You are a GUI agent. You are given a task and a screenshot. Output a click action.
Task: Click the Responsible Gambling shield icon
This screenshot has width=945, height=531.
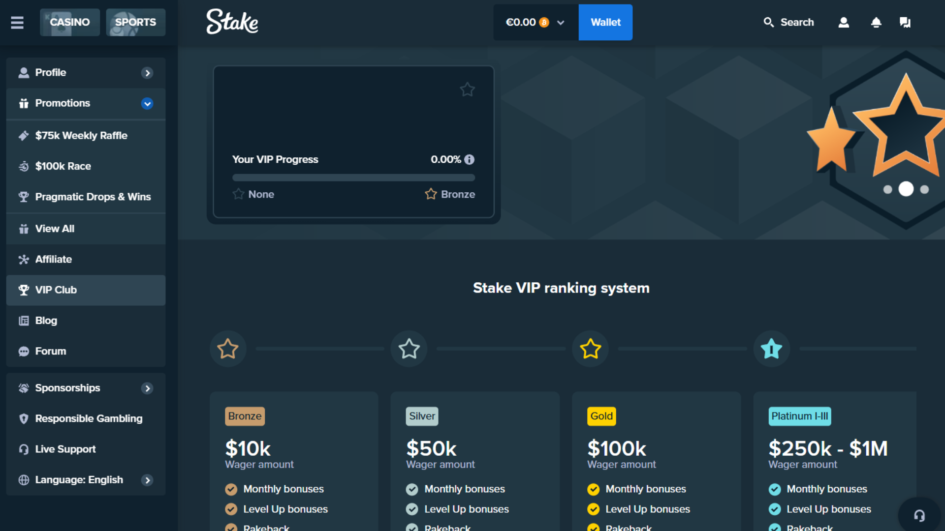coord(24,419)
